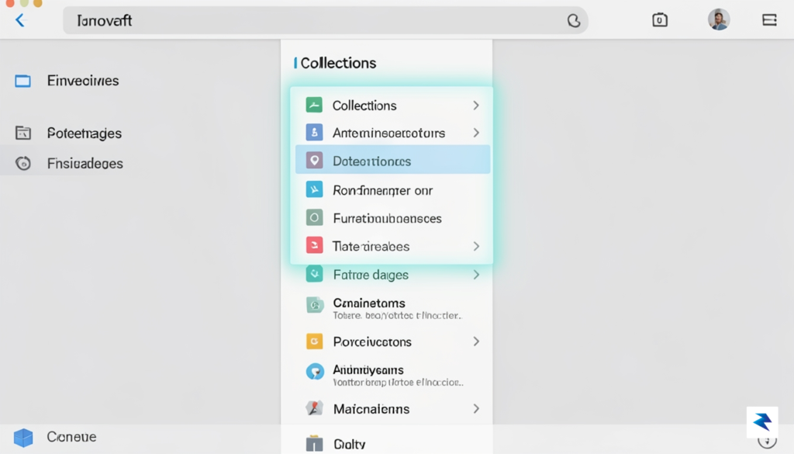Open the Cznainetoms entry
794x454 pixels.
[392, 309]
